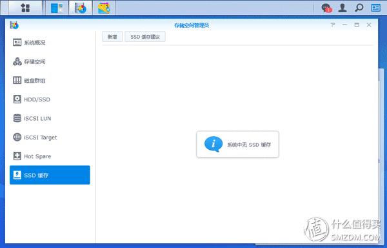
Task: Open the colorful File Station taskbar icon
Action: click(104, 8)
